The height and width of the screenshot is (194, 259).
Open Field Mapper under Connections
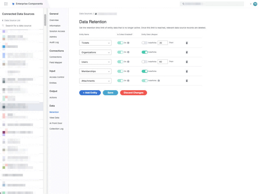pyautogui.click(x=56, y=63)
